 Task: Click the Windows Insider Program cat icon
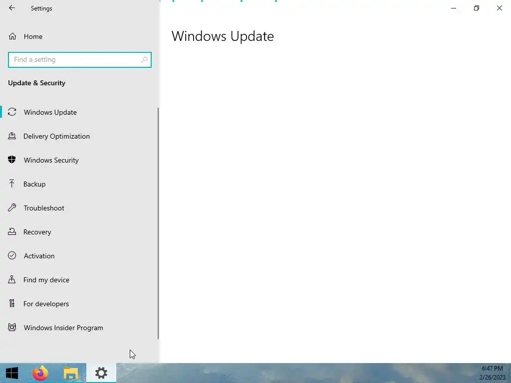pyautogui.click(x=12, y=327)
